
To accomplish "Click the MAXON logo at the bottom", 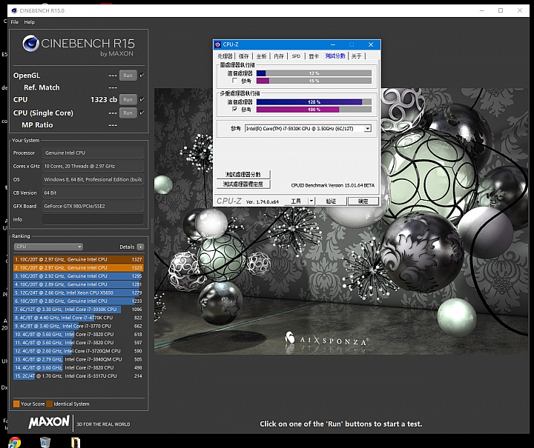I will click(x=49, y=423).
